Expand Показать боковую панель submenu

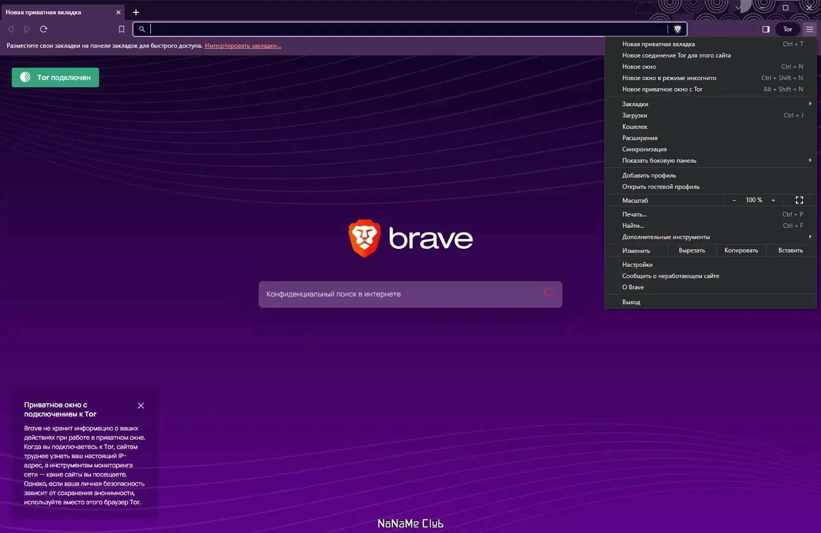coord(711,161)
